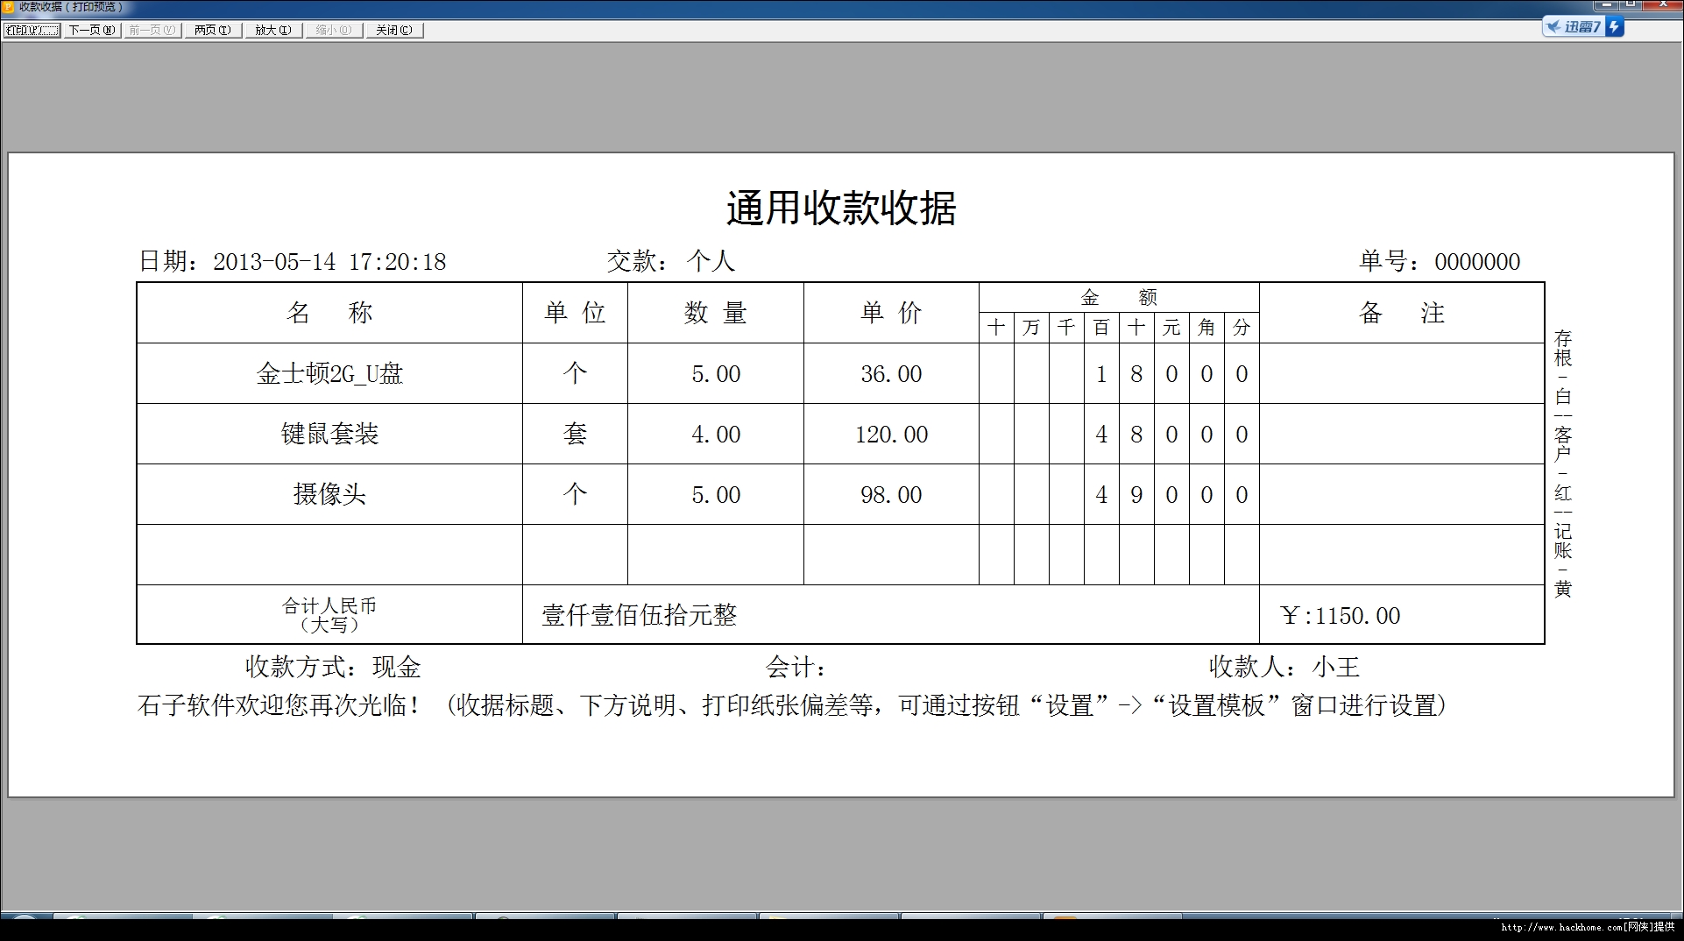This screenshot has width=1684, height=941.
Task: Click quantity 5.00 in 金士顿2G_U盘 row
Action: (716, 374)
